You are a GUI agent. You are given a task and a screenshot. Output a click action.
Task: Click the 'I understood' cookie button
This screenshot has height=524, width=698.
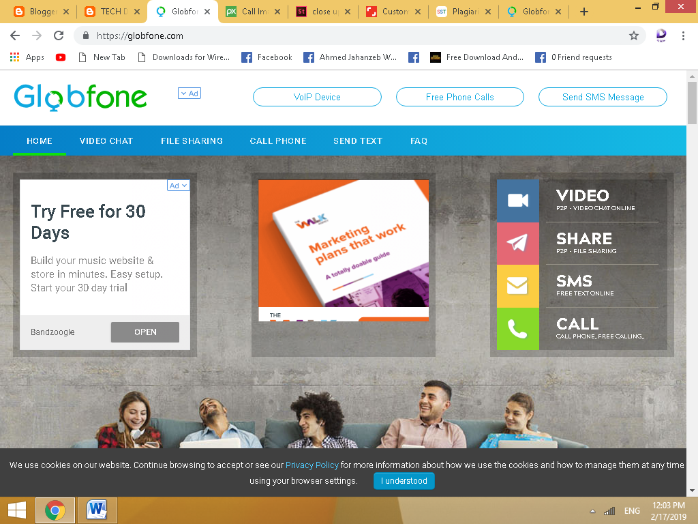click(404, 481)
